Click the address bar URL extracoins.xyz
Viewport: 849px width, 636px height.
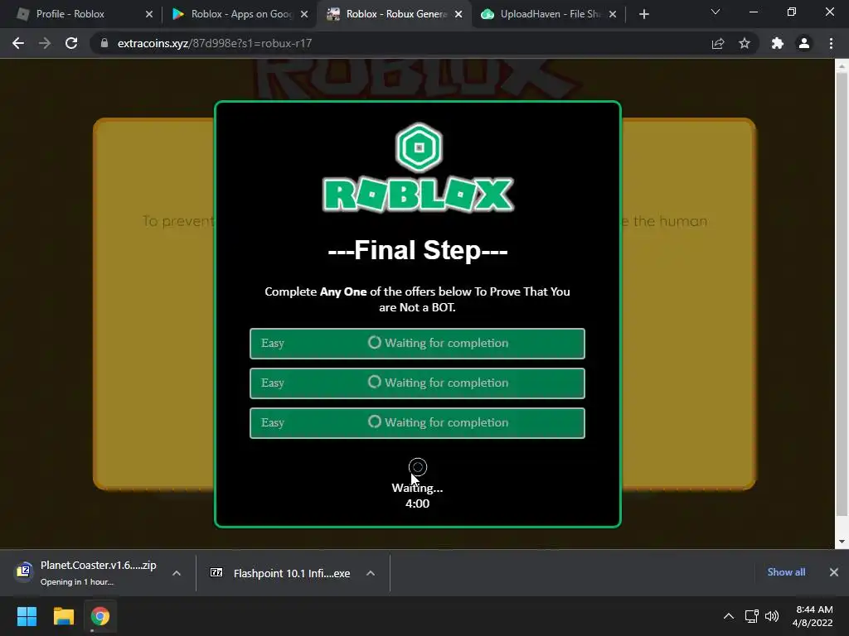[215, 43]
